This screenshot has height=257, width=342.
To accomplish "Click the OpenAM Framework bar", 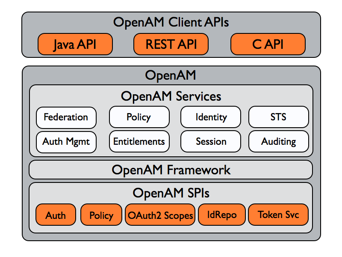I will click(171, 170).
